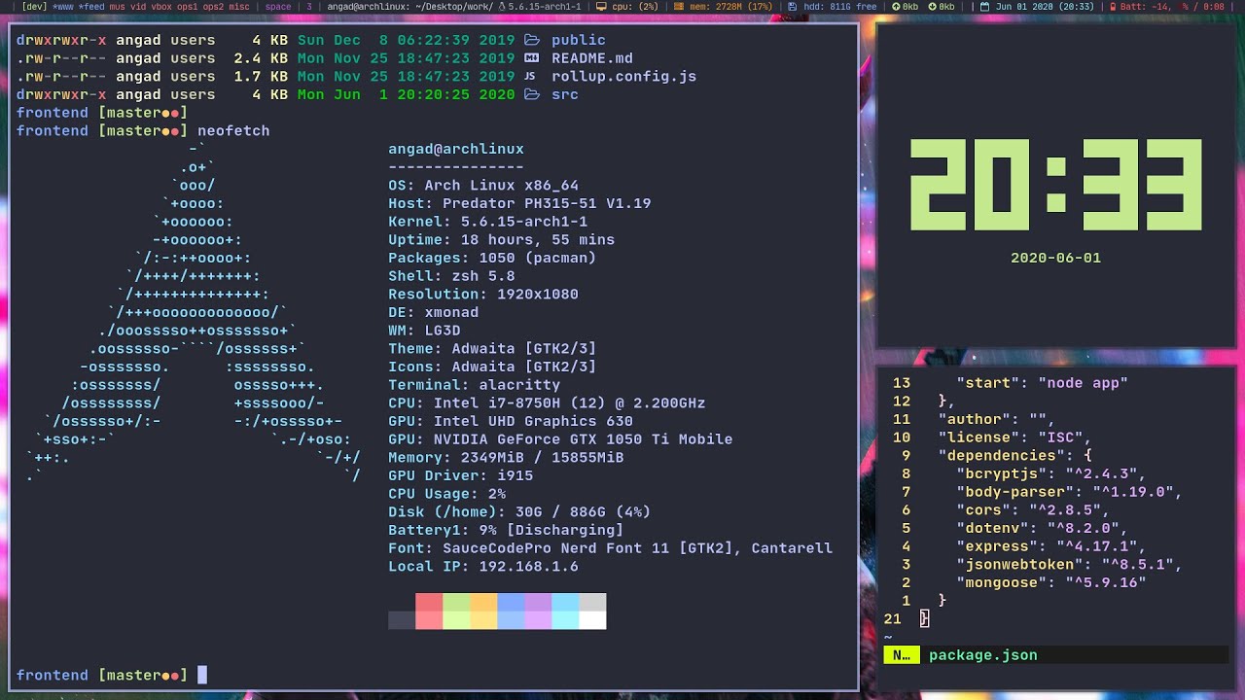Click the date 2020-06-01 under clock
Viewport: 1245px width, 700px height.
pyautogui.click(x=1056, y=258)
